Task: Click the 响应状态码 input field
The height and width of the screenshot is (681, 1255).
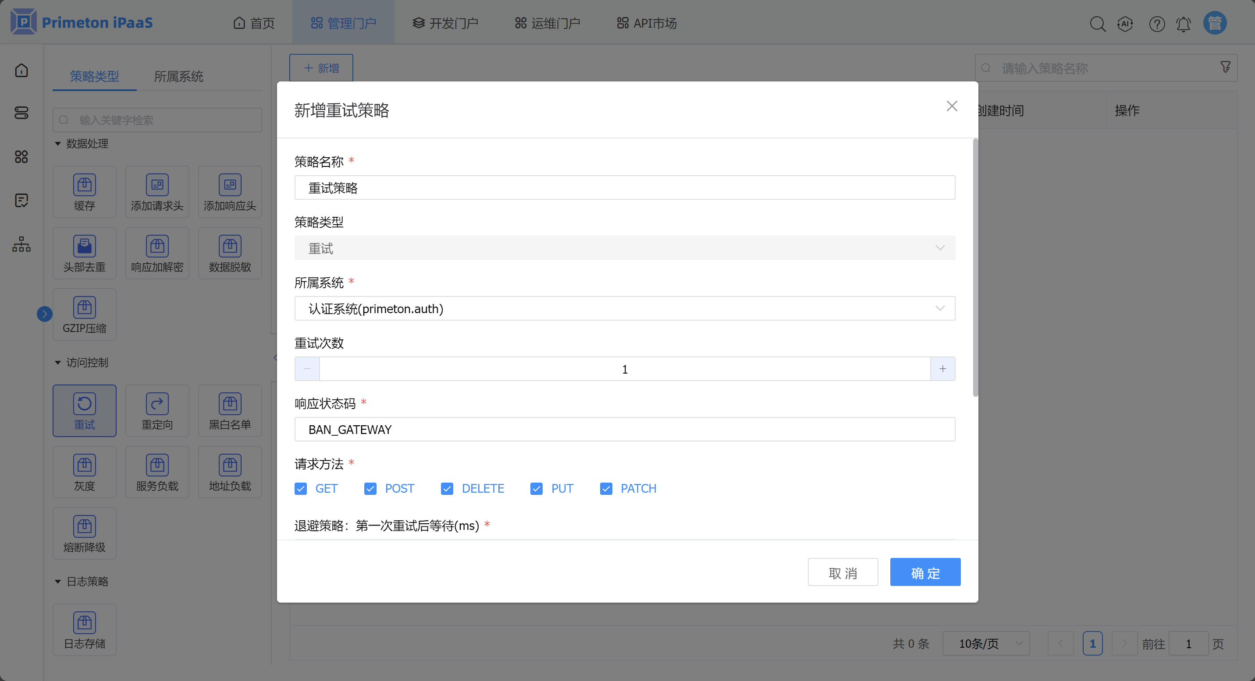Action: click(624, 429)
